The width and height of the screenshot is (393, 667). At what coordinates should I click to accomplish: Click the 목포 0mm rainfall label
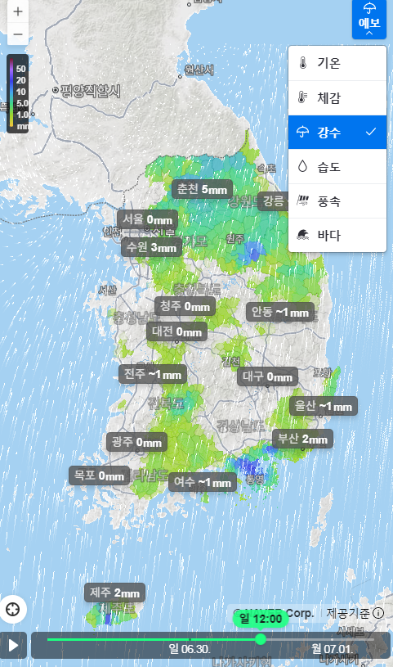click(100, 475)
